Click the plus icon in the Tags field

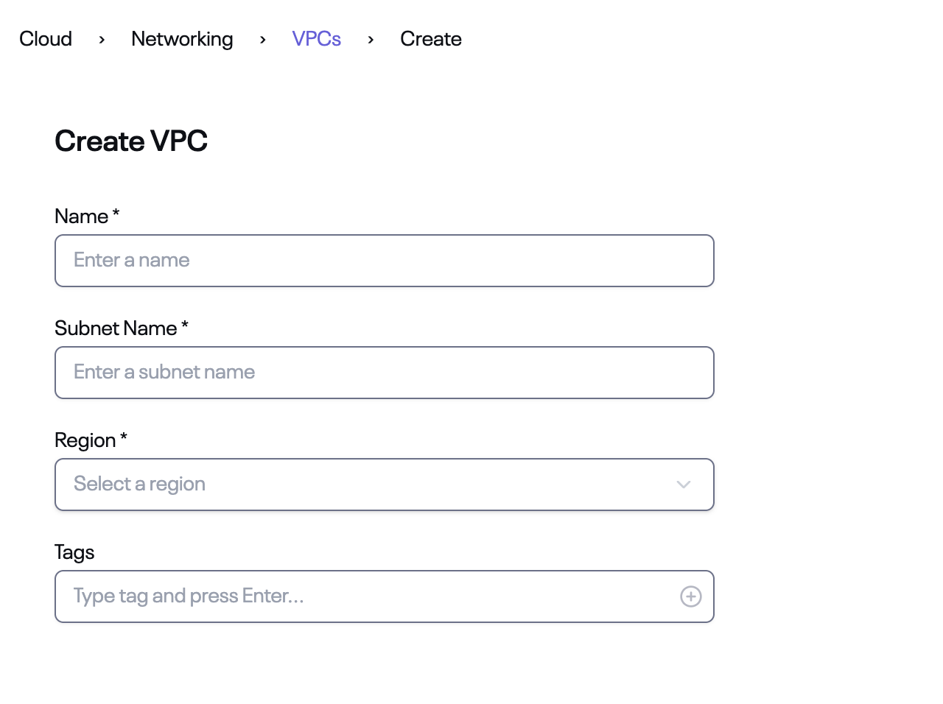pos(690,596)
